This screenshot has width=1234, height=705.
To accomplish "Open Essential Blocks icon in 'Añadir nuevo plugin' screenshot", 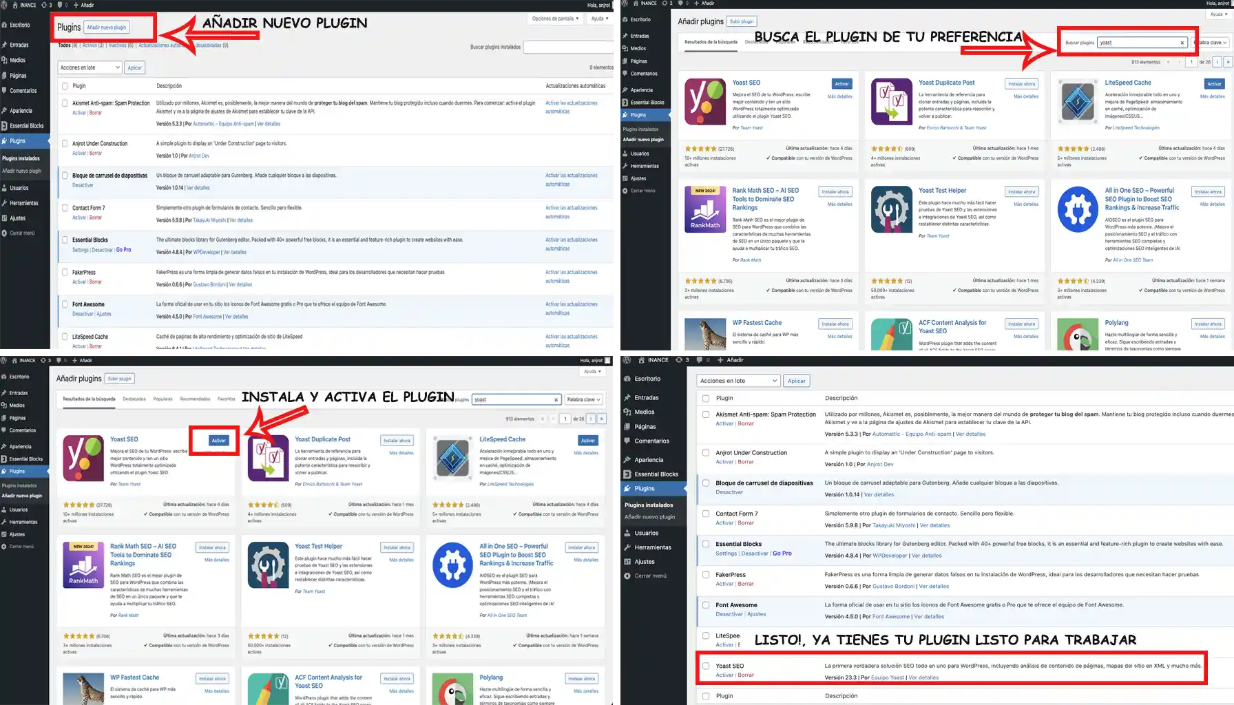I will click(x=4, y=126).
